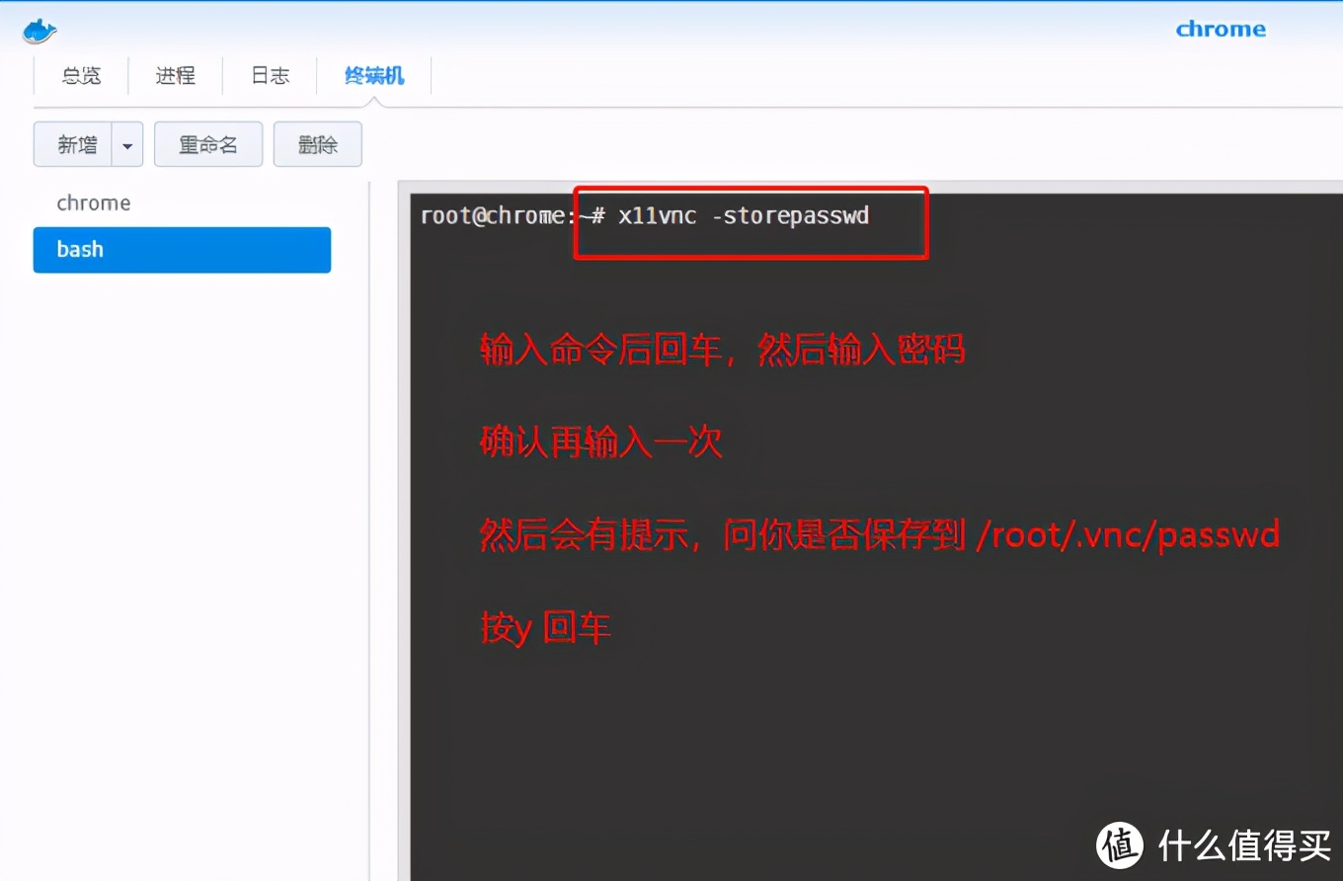This screenshot has width=1343, height=881.
Task: Click the 新增 button
Action: tap(74, 145)
